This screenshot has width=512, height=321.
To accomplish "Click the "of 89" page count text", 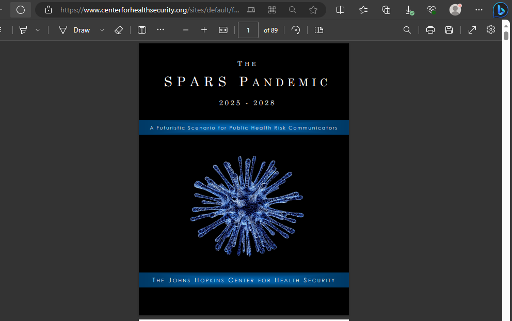I will coord(270,30).
